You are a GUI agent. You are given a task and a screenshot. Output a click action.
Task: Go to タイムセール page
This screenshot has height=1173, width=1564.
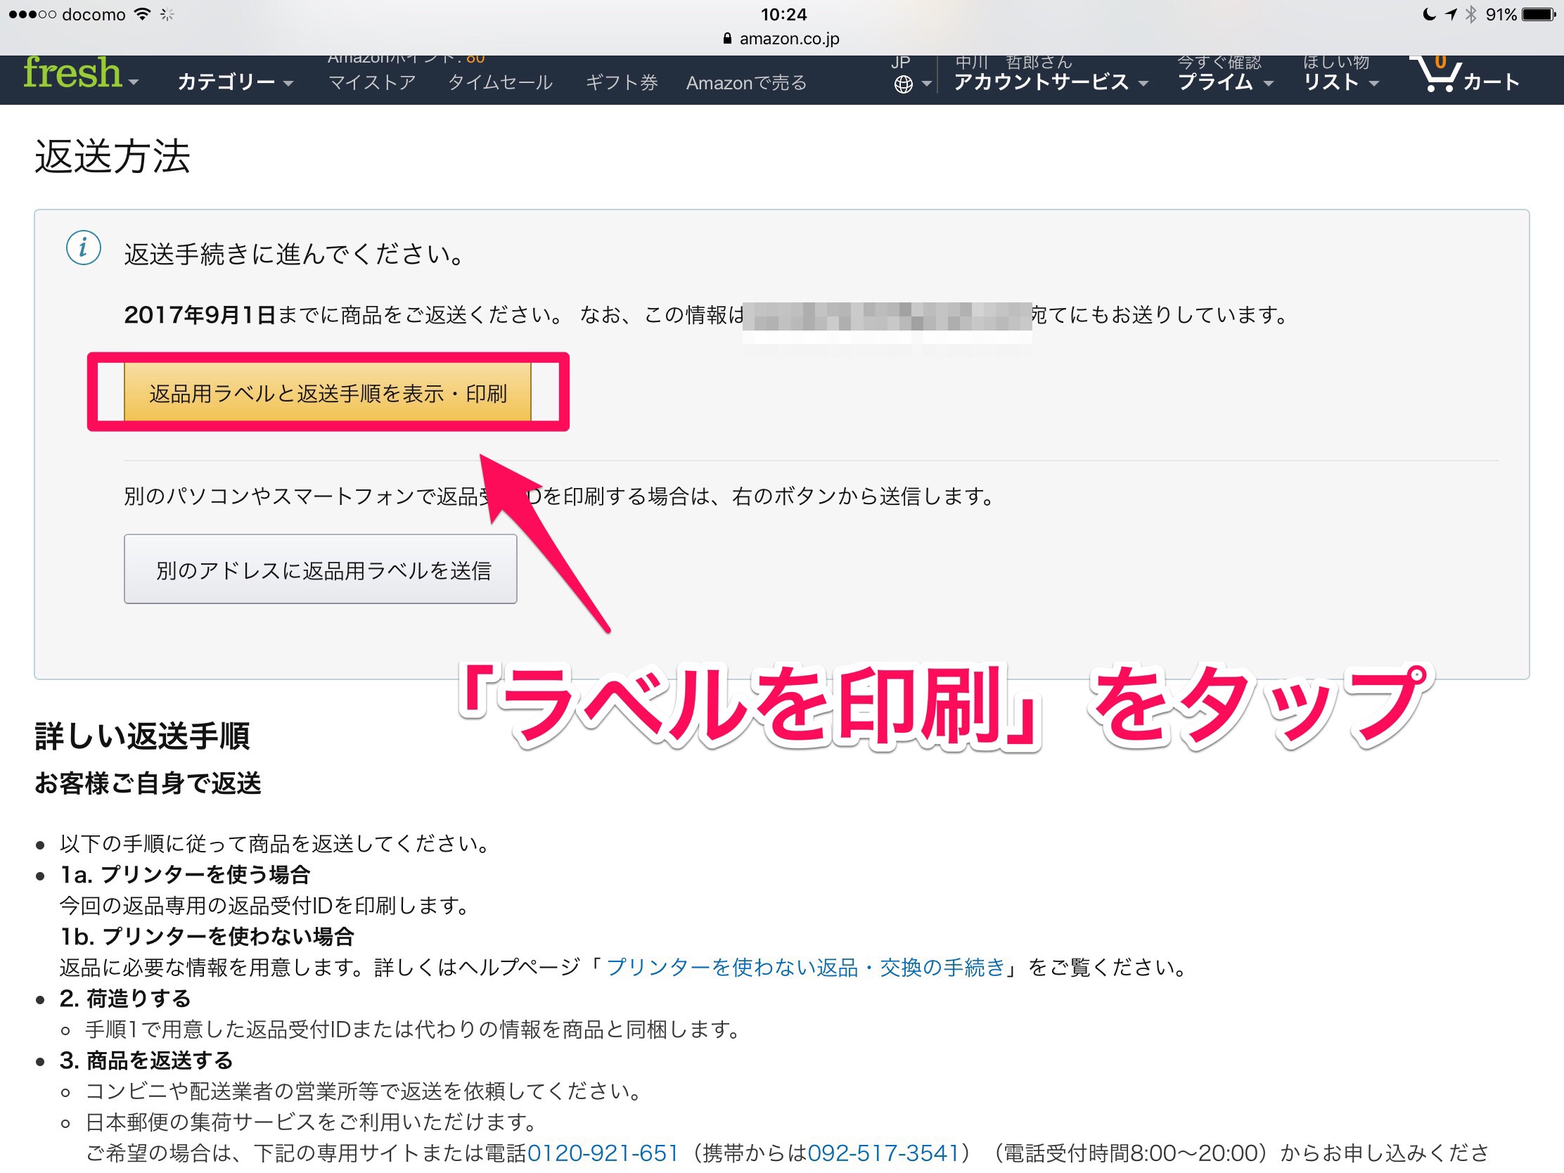tap(501, 83)
